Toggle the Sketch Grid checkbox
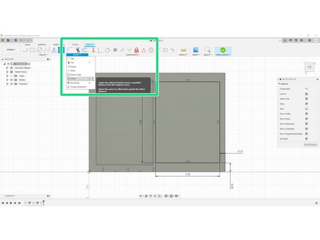The image size is (320, 240). pyautogui.click(x=306, y=99)
